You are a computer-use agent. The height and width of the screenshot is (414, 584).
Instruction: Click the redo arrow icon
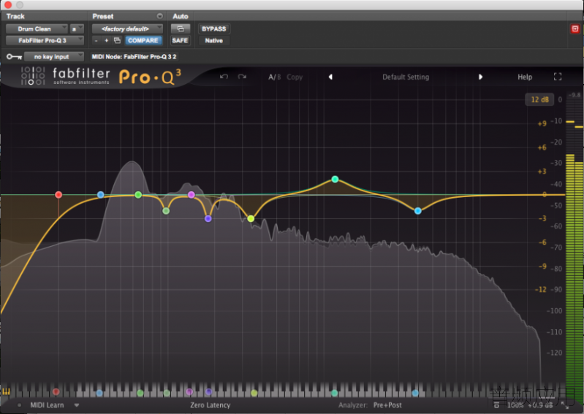pyautogui.click(x=242, y=77)
